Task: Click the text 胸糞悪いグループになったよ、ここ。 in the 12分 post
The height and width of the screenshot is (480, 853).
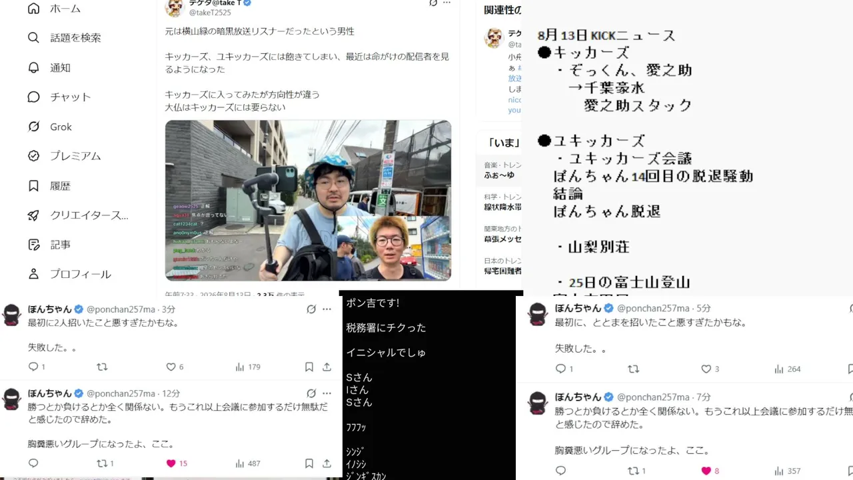Action: pos(101,444)
